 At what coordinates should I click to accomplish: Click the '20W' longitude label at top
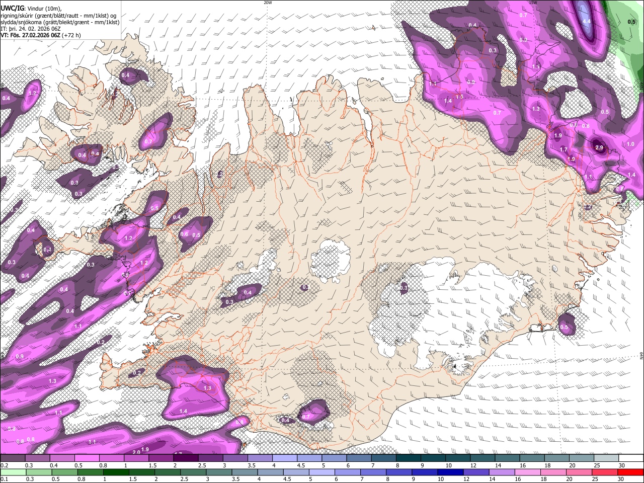(x=268, y=3)
